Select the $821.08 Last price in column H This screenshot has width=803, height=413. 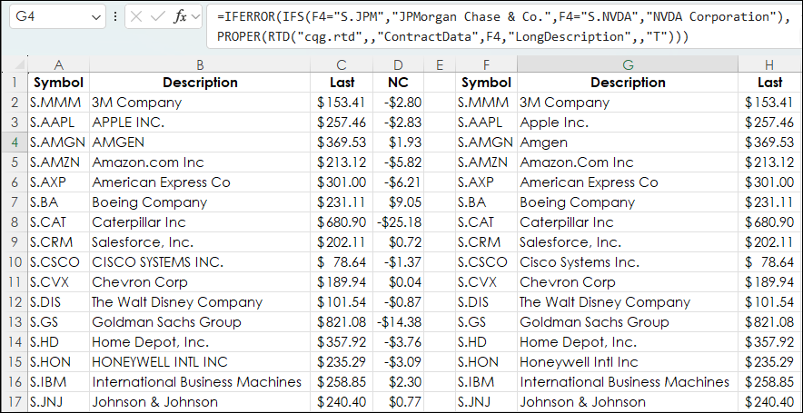click(x=769, y=321)
